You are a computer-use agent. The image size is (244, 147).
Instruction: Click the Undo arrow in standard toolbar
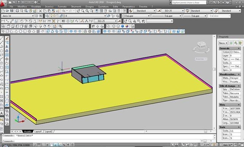click(64, 11)
